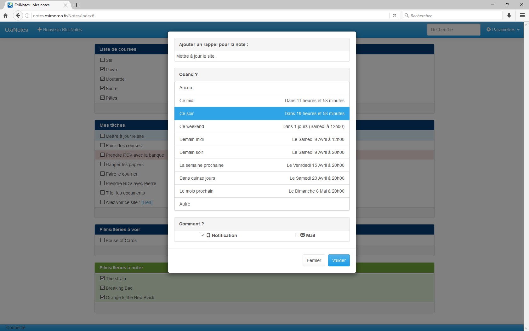Click the Valider button
This screenshot has height=331, width=529.
[x=339, y=260]
